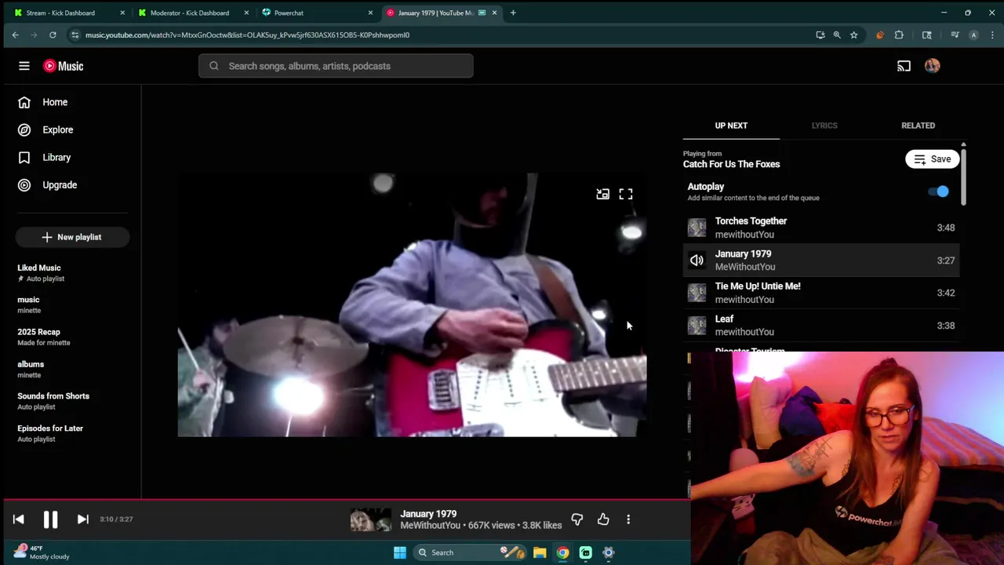Screen dimensions: 1004x565
Task: Click the browser address bar URL
Action: click(x=247, y=35)
